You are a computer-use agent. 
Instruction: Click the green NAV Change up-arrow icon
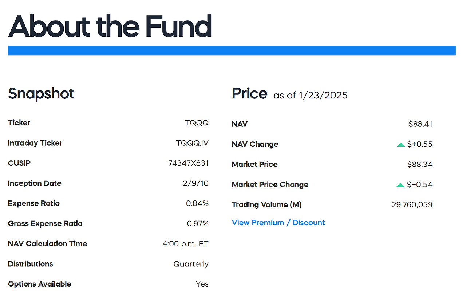tap(401, 145)
